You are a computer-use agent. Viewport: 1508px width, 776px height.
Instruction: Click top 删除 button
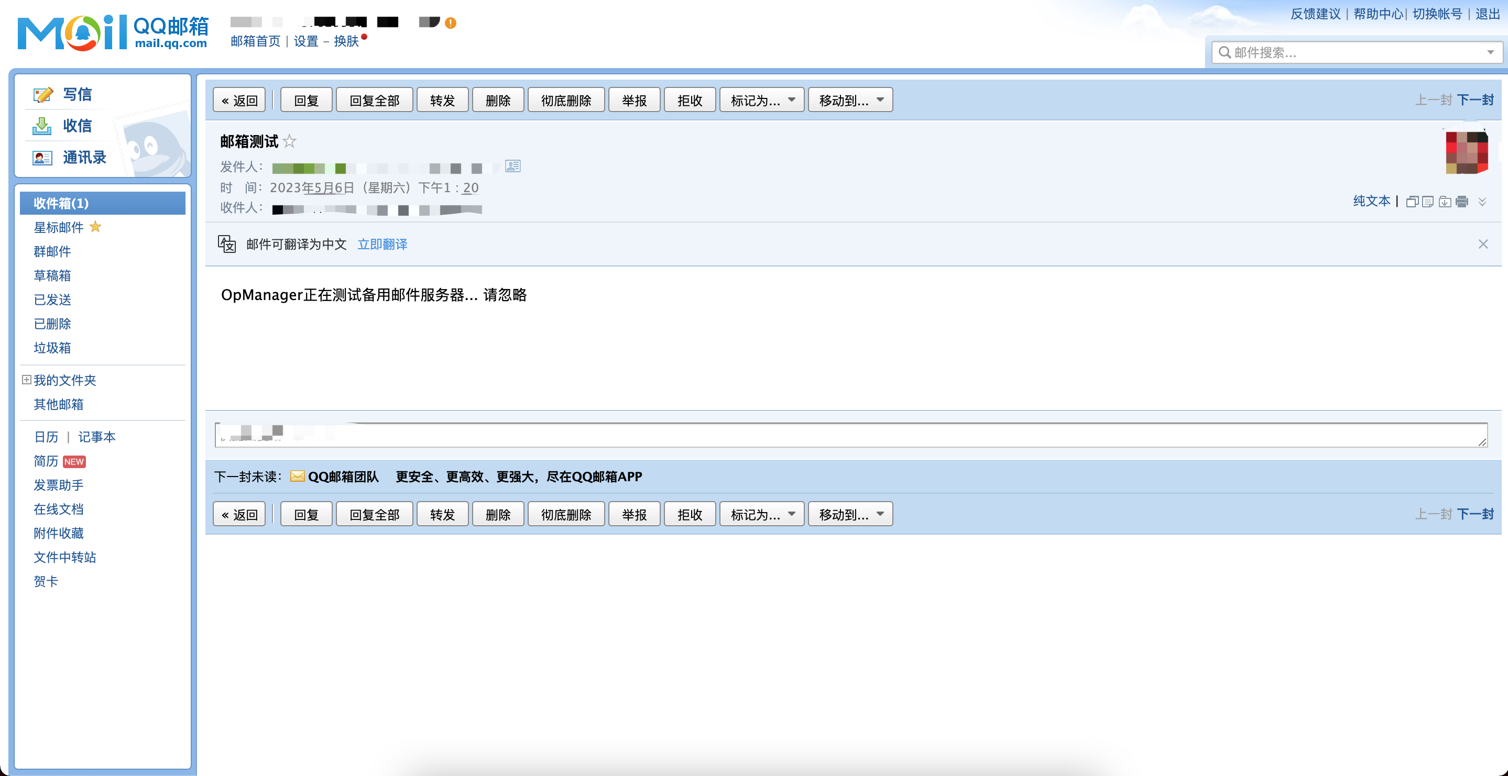point(498,100)
